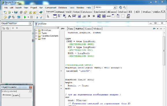The width and height of the screenshot is (167, 106).
Task: Click the green Run button
Action: pos(25,17)
